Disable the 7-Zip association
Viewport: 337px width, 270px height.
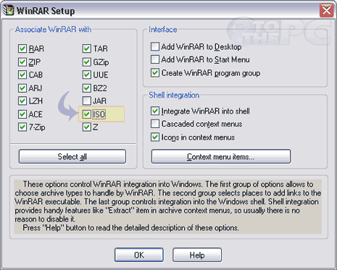coord(22,127)
